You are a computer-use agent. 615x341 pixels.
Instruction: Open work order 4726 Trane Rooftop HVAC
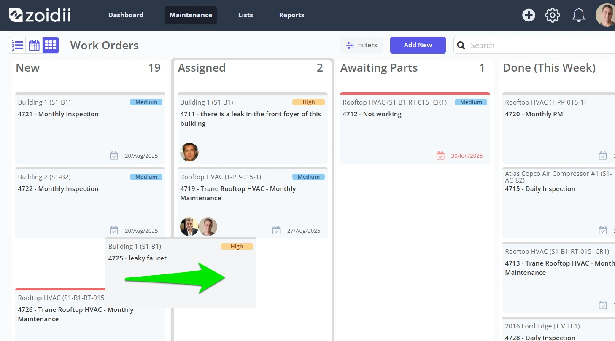(x=76, y=314)
